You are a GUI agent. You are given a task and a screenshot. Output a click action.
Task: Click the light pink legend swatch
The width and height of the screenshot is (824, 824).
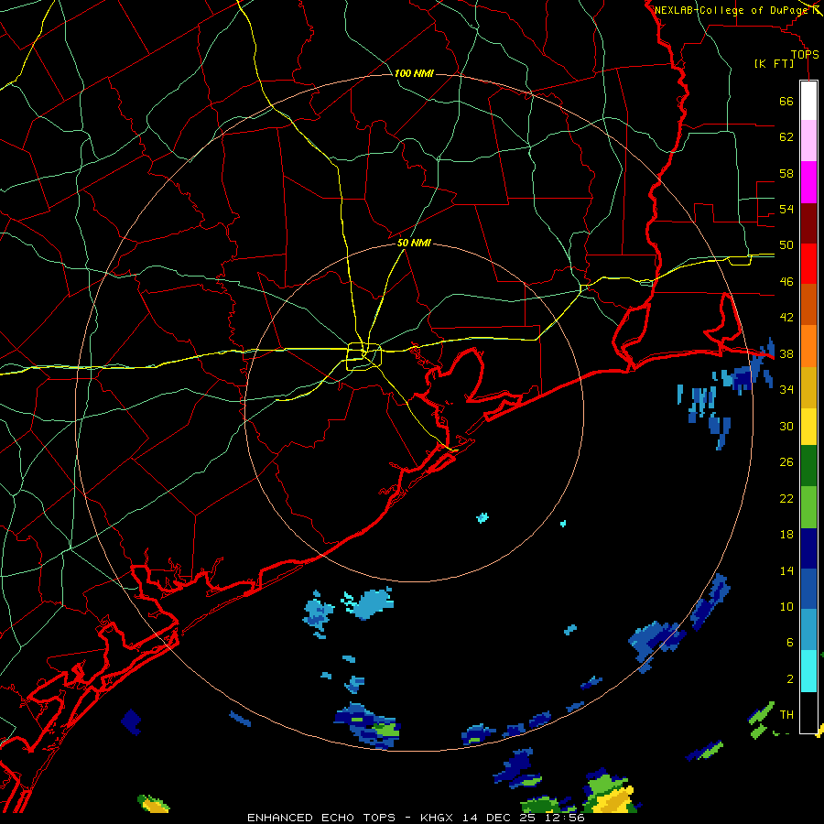(x=808, y=140)
